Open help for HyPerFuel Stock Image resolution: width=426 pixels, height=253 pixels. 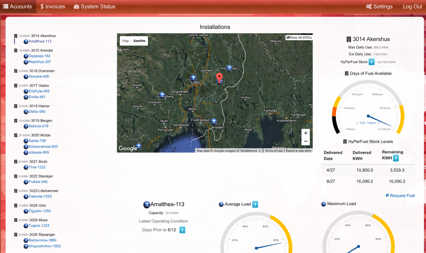click(371, 62)
